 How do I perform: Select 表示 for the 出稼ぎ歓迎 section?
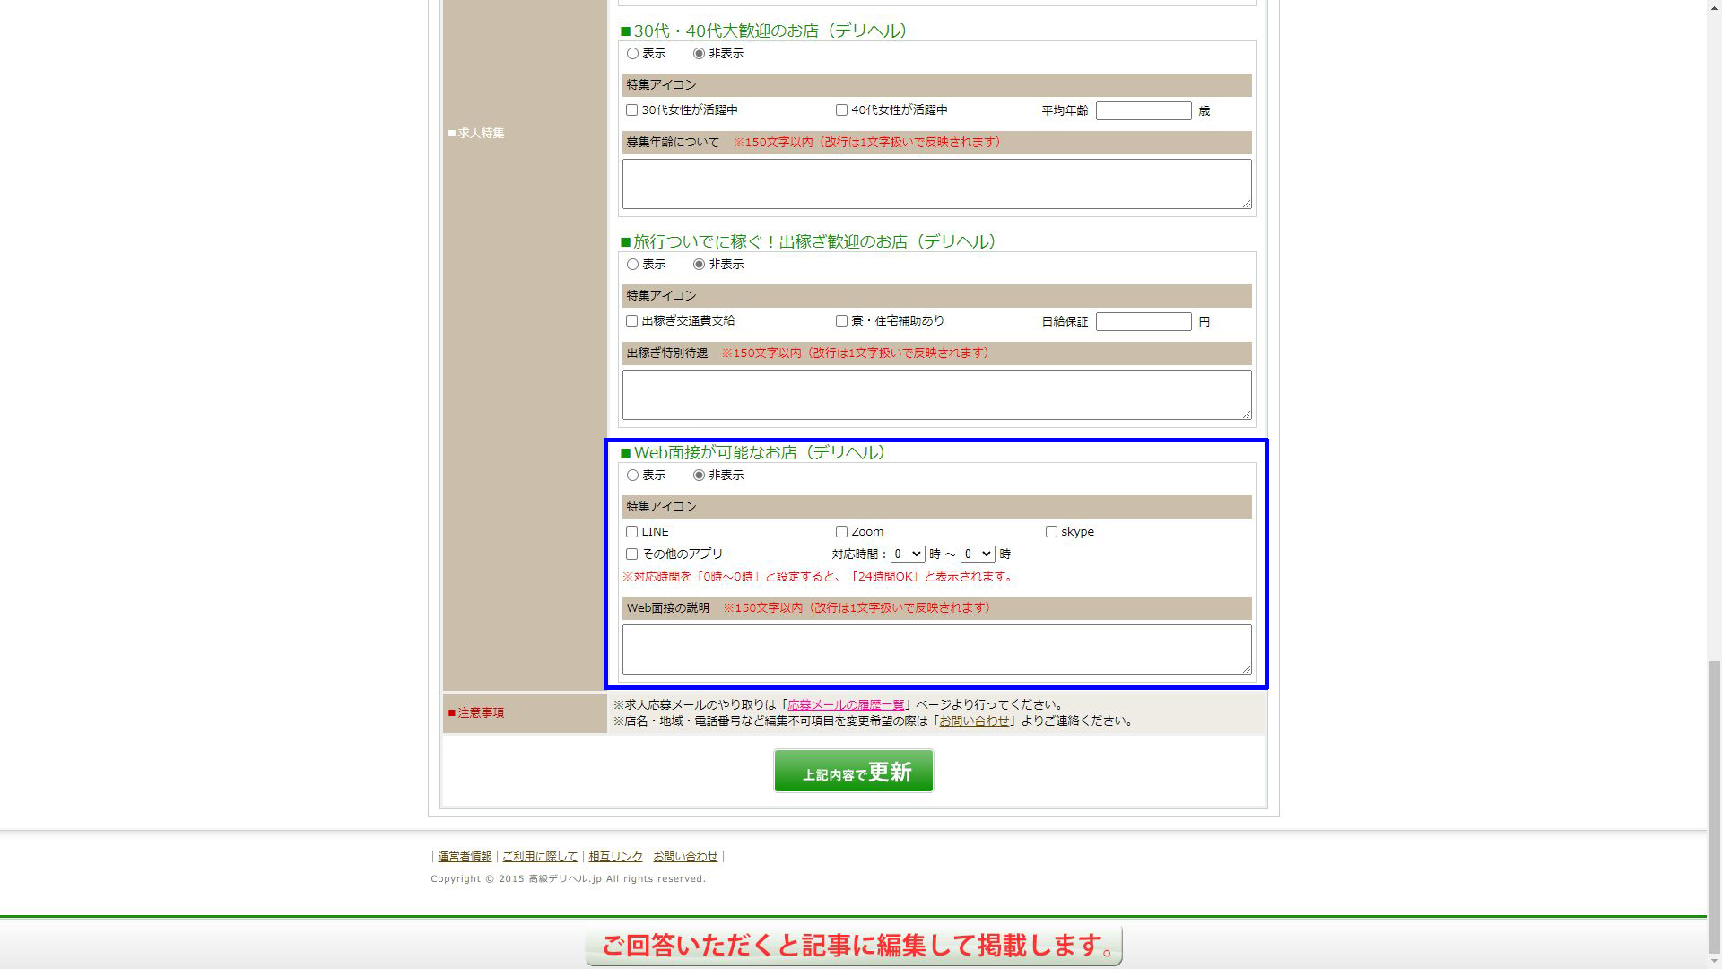(632, 264)
